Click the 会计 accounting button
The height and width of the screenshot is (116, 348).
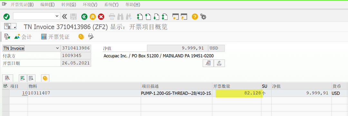(23, 37)
